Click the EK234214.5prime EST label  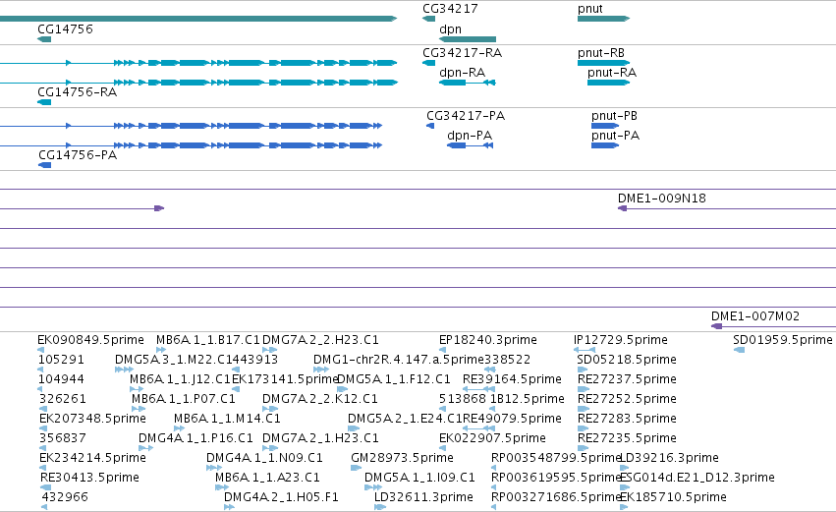pyautogui.click(x=92, y=458)
